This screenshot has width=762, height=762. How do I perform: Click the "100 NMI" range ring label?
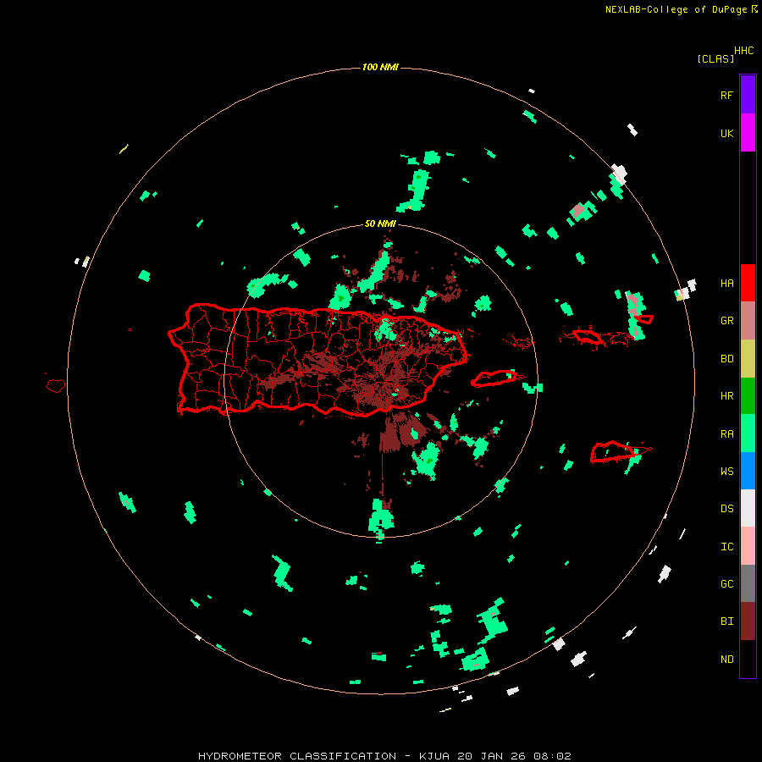(x=380, y=67)
